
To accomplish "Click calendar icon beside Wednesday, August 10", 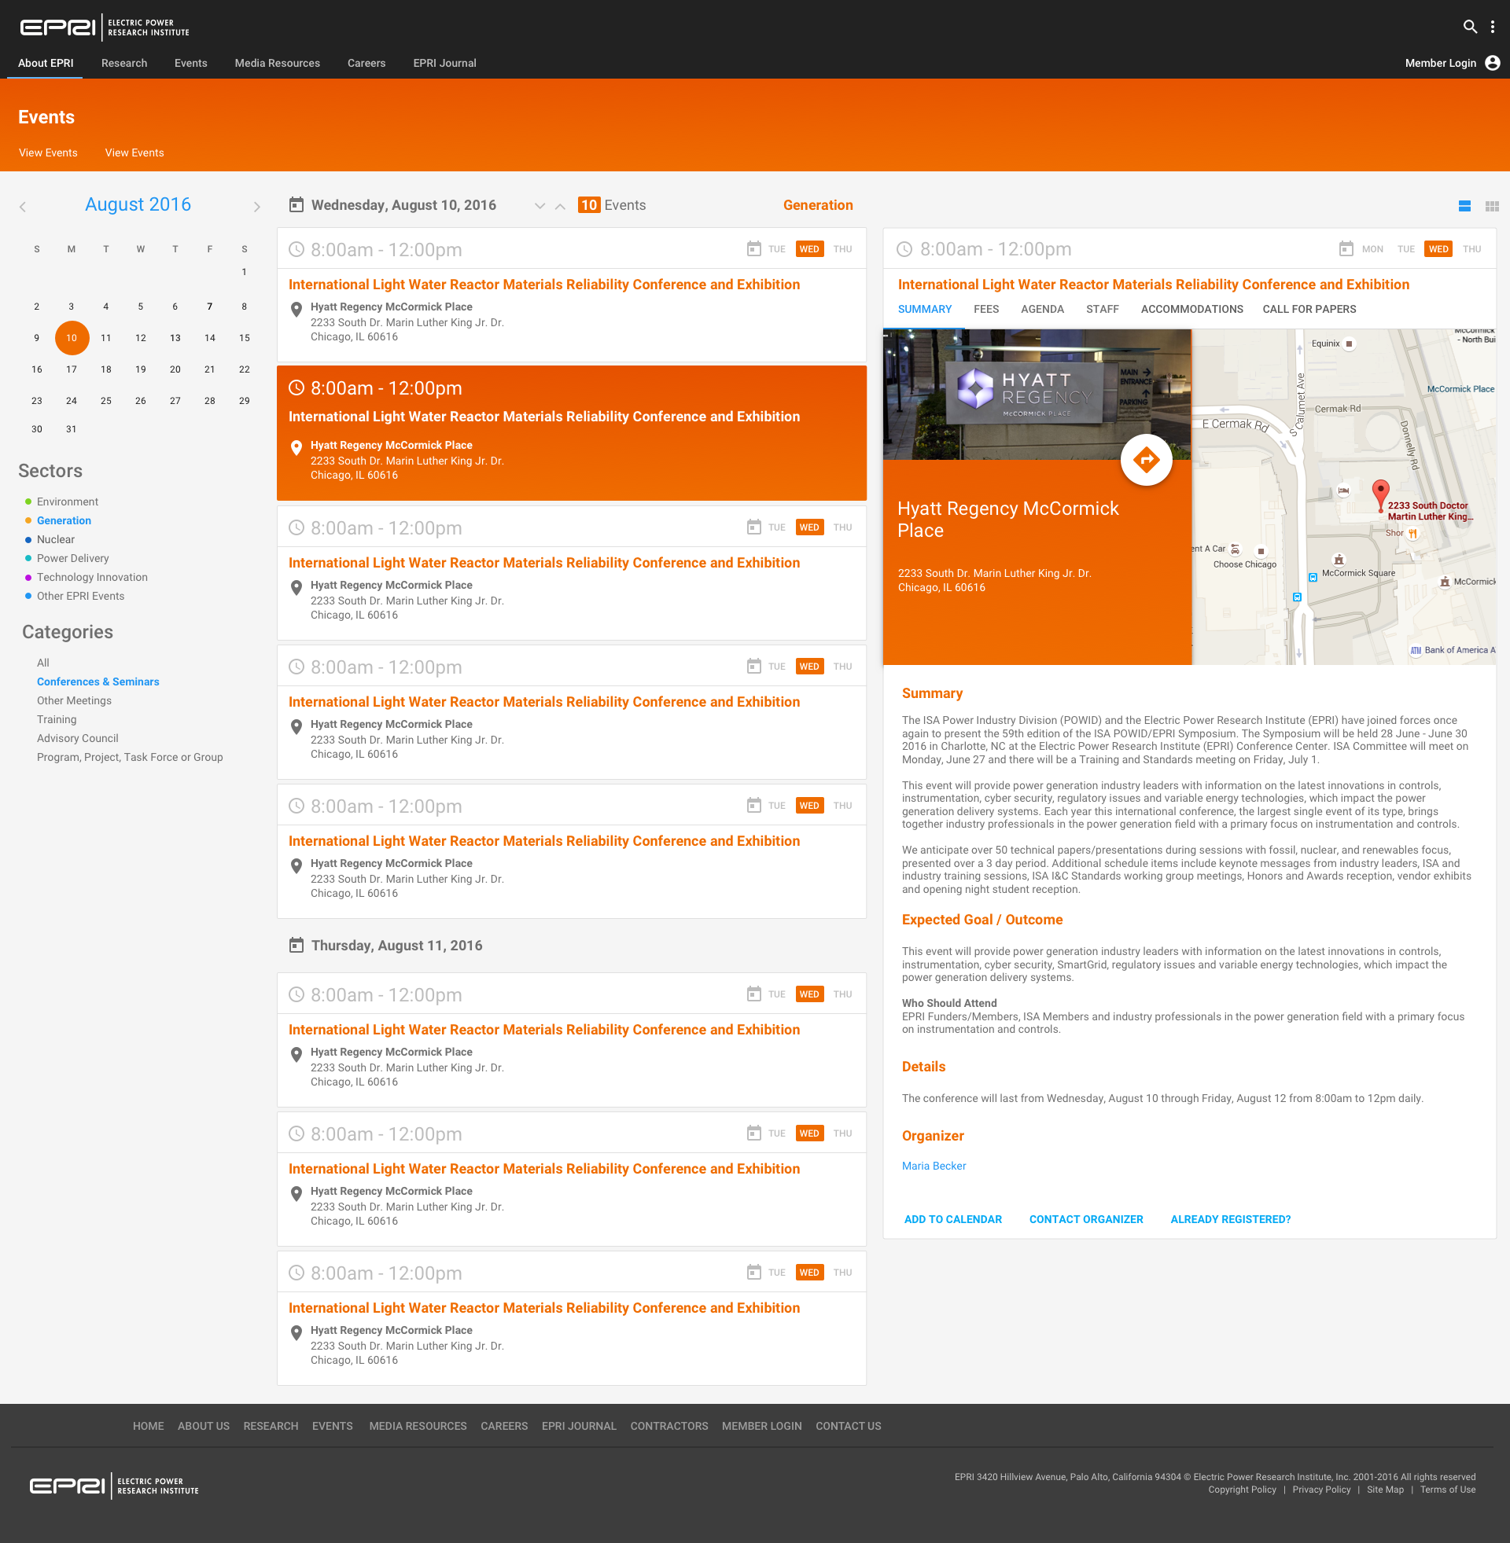I will (296, 204).
